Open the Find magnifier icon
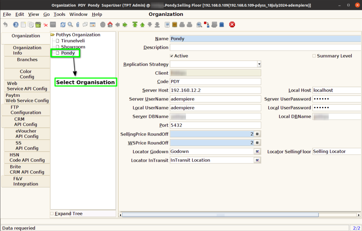Viewport: 362px width, 231px height. tap(70, 24)
